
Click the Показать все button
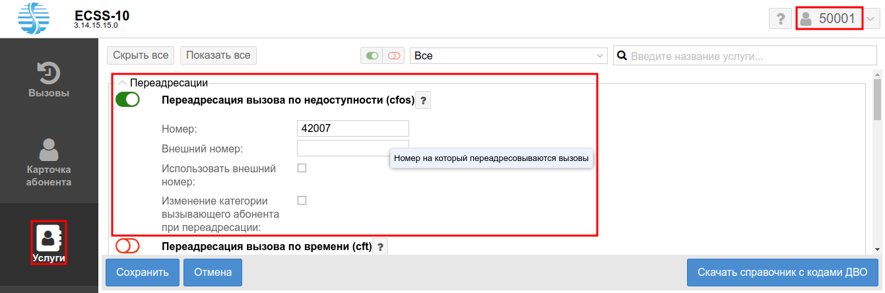pos(218,55)
